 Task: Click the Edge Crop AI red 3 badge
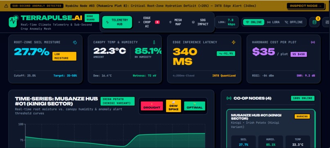(x=157, y=22)
